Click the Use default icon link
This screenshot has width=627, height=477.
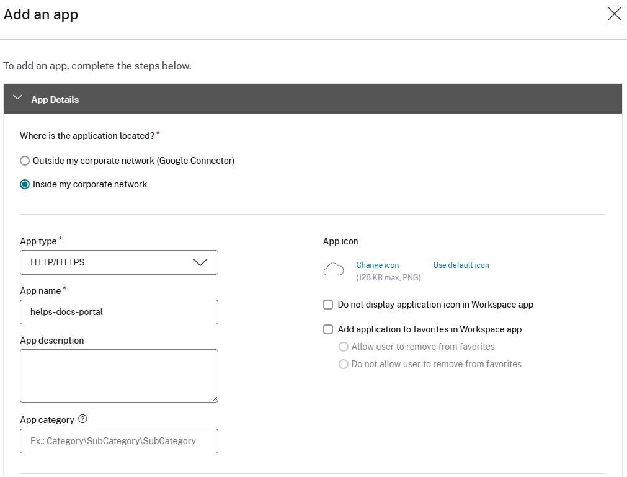click(461, 265)
